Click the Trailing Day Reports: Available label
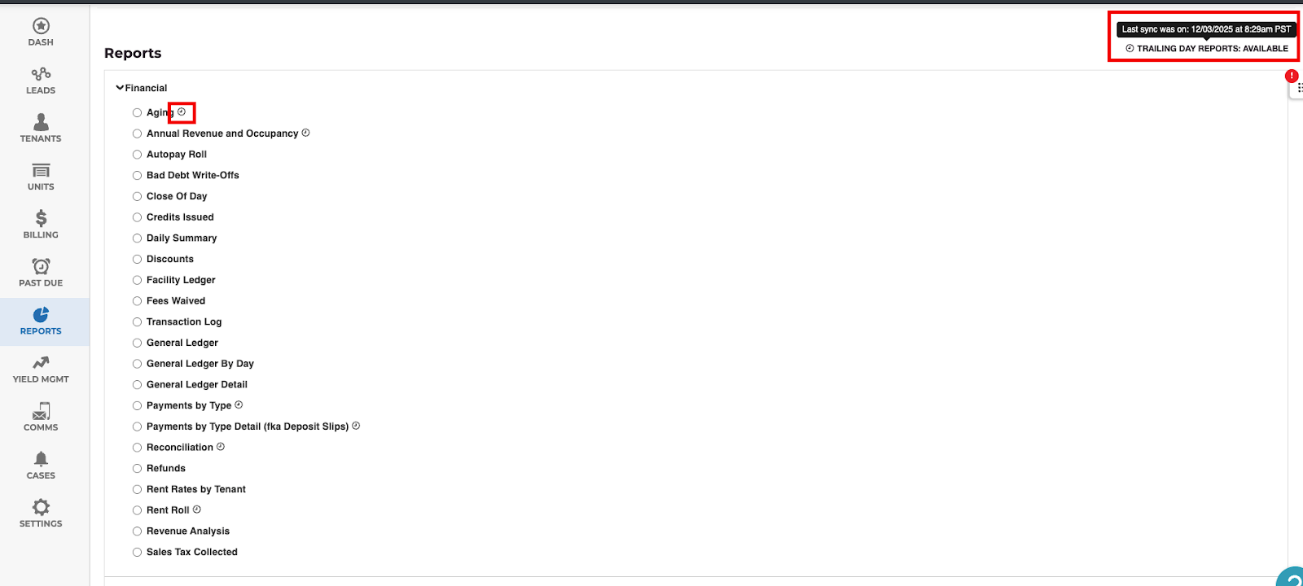The image size is (1303, 586). [x=1212, y=49]
